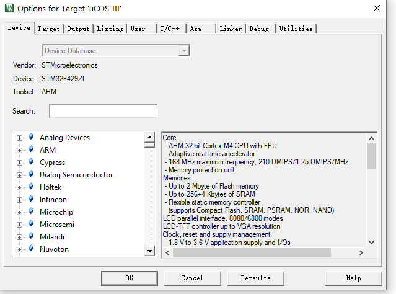Image resolution: width=396 pixels, height=294 pixels.
Task: Click the Holtek vendor icon
Action: (x=31, y=187)
